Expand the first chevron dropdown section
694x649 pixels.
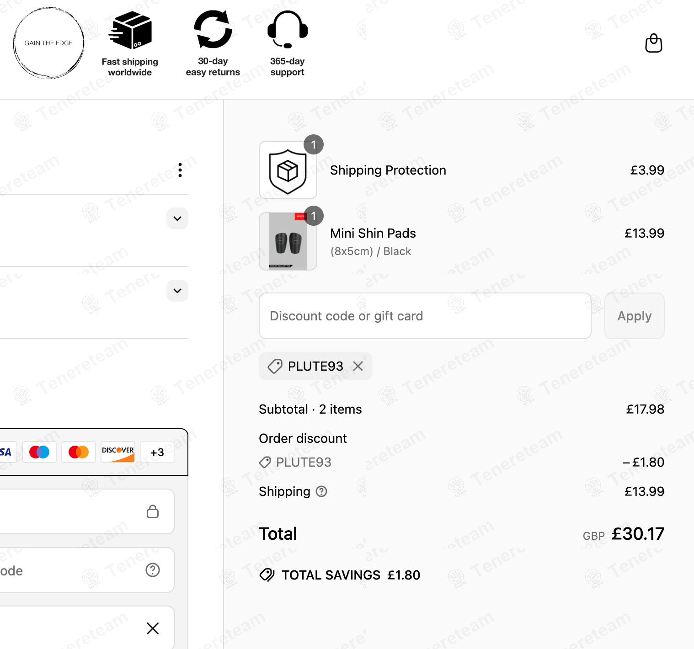point(177,218)
